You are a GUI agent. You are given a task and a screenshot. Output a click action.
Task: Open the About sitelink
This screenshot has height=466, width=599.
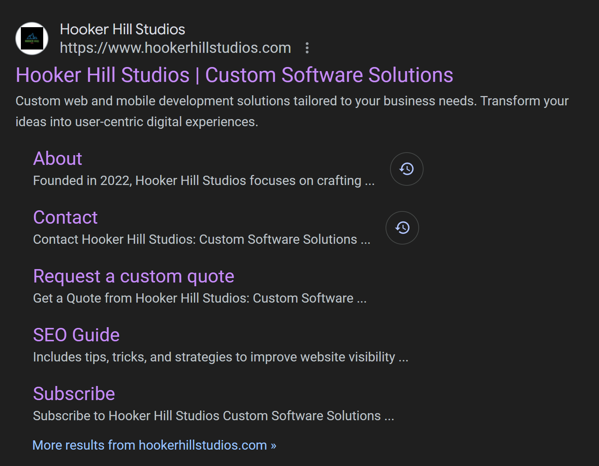58,159
